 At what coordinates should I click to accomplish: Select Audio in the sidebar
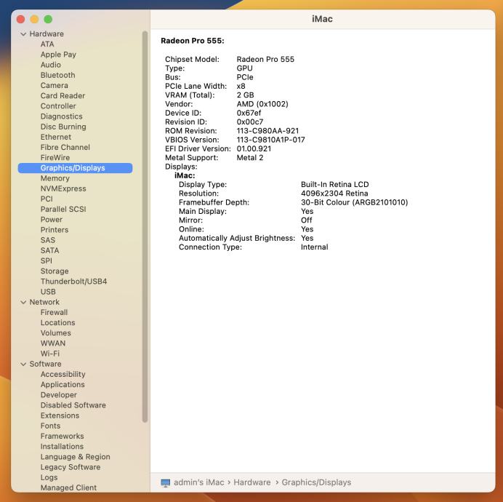point(51,65)
